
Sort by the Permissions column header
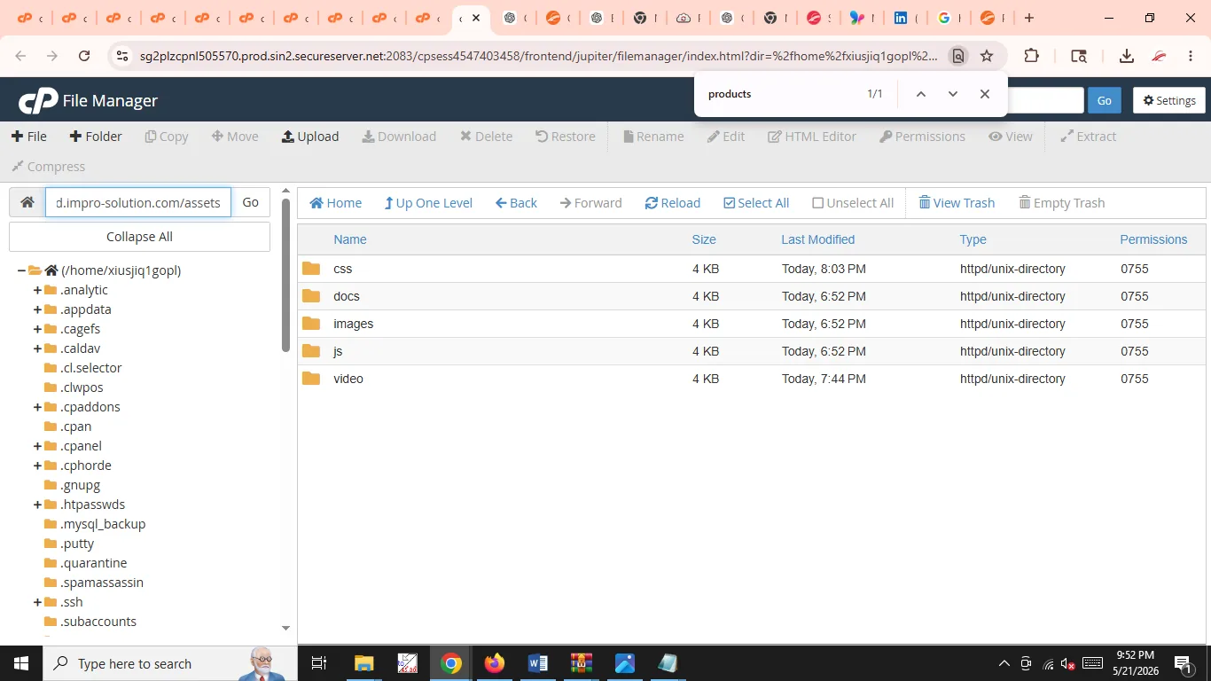coord(1153,239)
